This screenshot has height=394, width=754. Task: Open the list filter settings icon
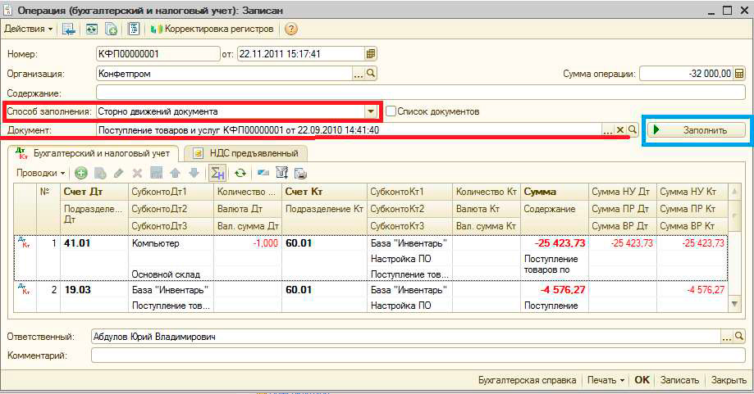[x=281, y=173]
